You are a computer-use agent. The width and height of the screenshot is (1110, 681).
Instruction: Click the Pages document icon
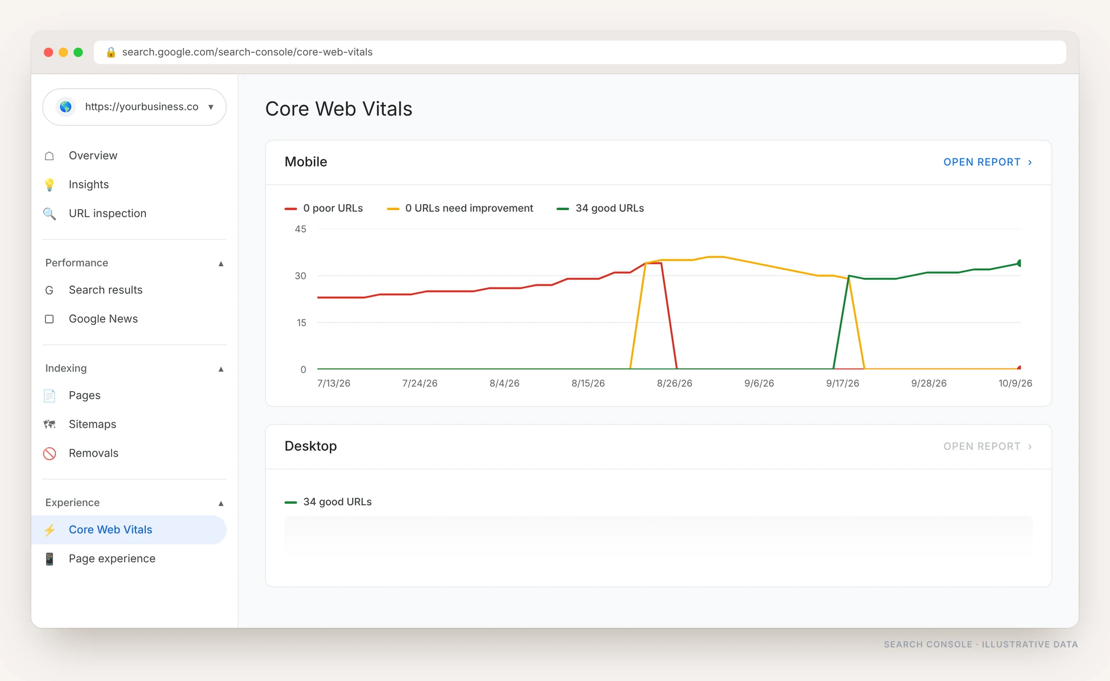pos(50,395)
